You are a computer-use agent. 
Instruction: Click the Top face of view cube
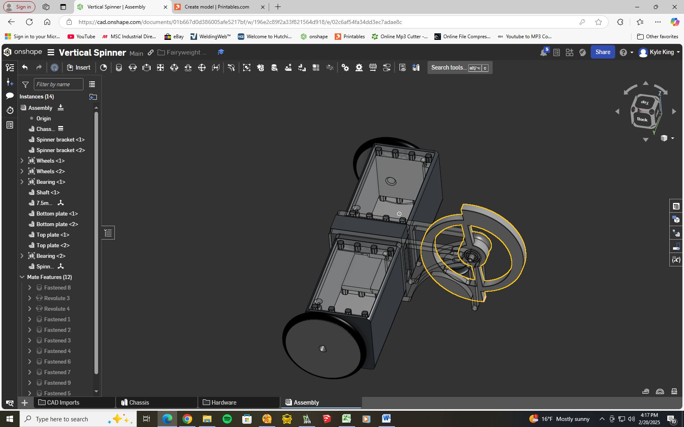[x=645, y=102]
